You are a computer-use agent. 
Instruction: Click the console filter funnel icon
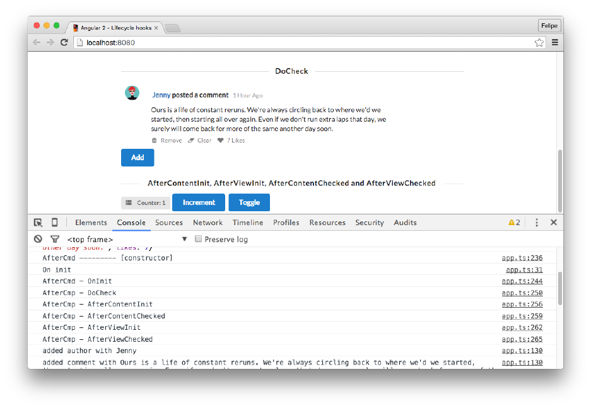coord(54,239)
